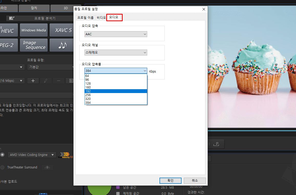Add a new profile with the plus button
Image resolution: width=296 pixels, height=195 pixels.
(x=33, y=81)
